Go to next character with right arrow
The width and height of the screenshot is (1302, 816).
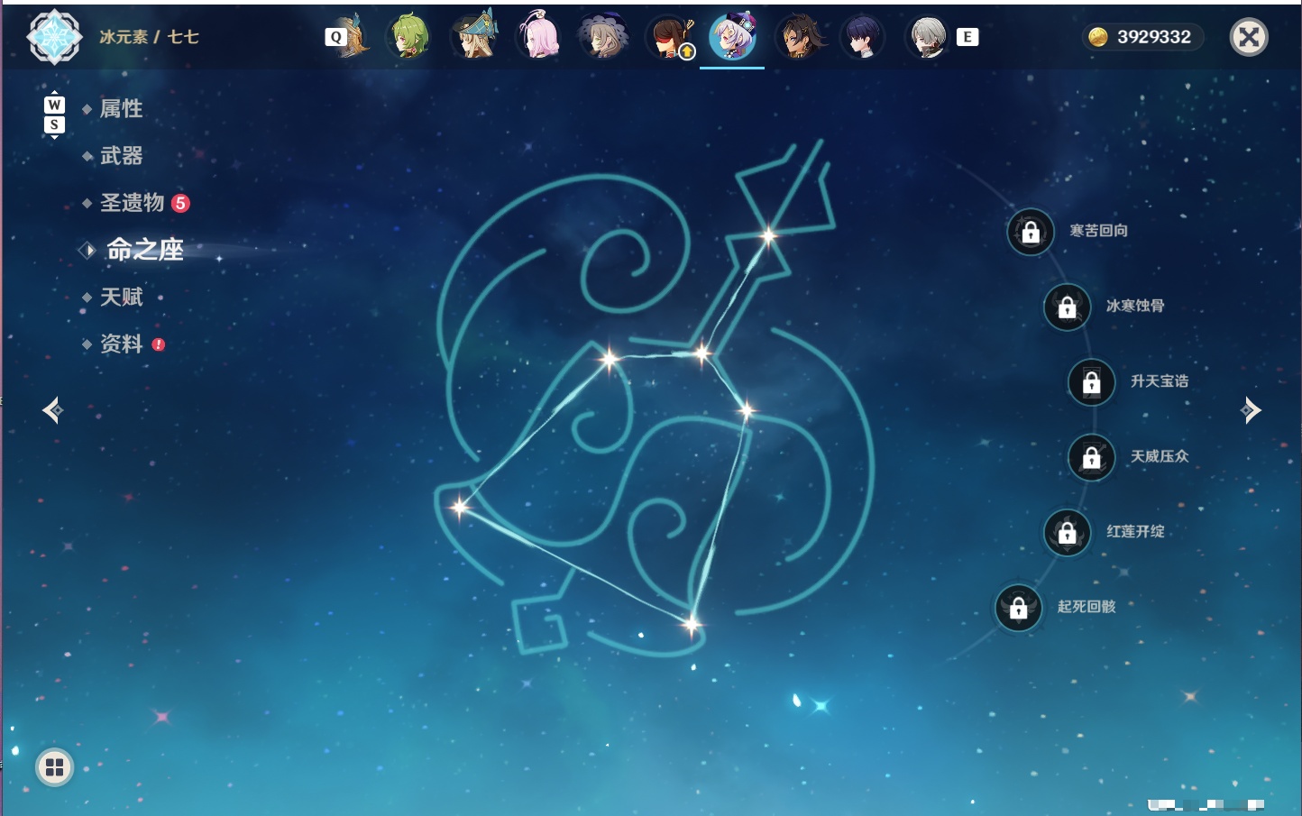tap(1250, 410)
